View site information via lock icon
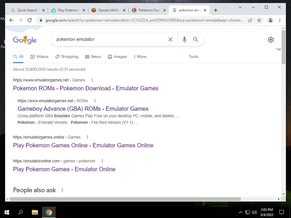Viewport: 291px width, 218px height. [x=41, y=20]
